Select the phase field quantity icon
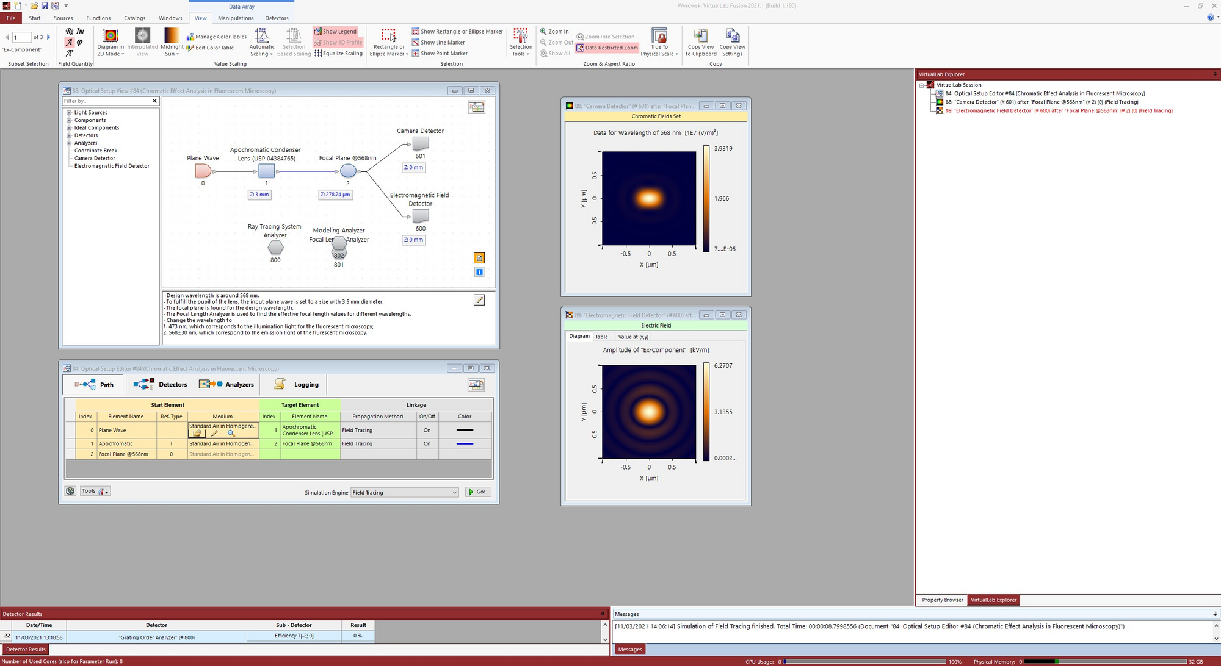The image size is (1221, 666). pyautogui.click(x=80, y=42)
